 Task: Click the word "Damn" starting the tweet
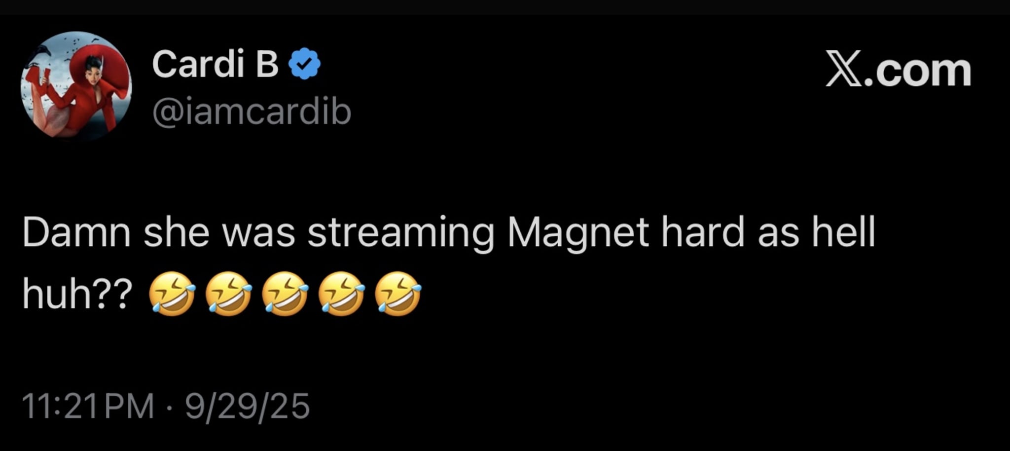coord(76,233)
